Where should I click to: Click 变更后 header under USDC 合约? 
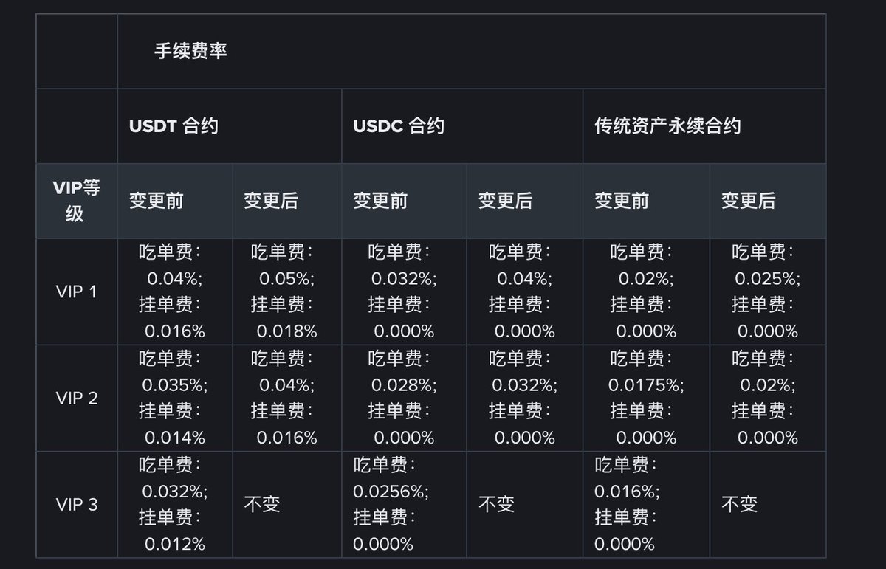pyautogui.click(x=505, y=201)
